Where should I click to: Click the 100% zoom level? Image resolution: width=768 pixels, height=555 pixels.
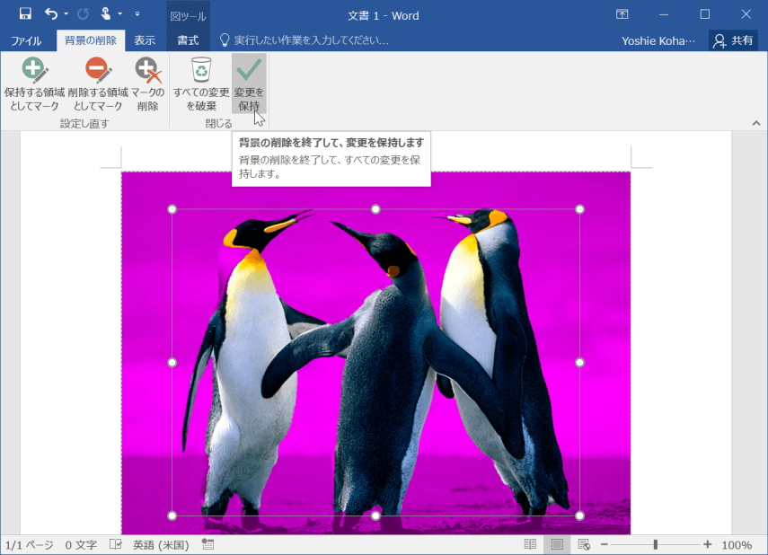click(737, 545)
